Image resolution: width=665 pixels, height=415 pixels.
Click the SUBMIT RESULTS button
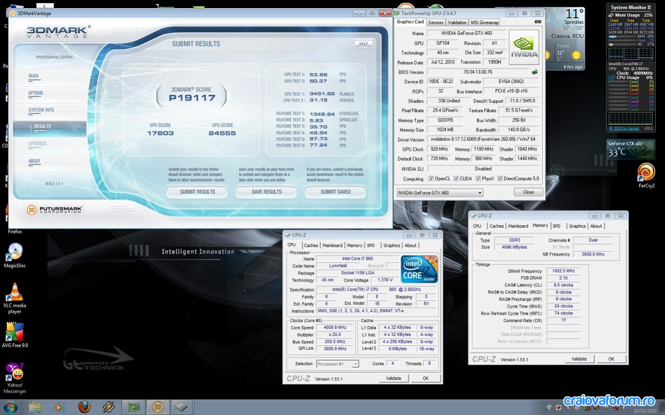point(198,192)
